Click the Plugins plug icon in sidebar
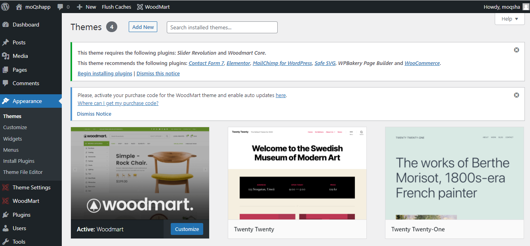This screenshot has height=246, width=530. (6, 215)
